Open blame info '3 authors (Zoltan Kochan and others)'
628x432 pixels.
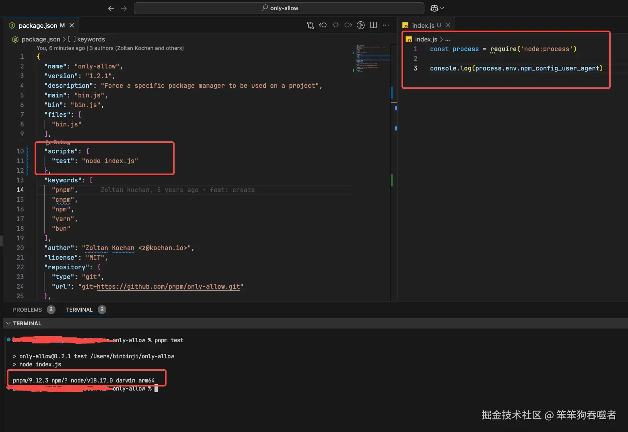tap(136, 48)
